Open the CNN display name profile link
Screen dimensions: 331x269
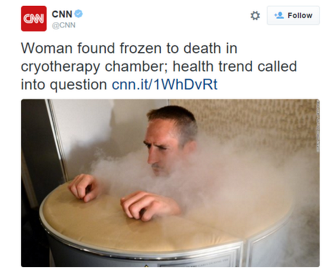click(62, 14)
